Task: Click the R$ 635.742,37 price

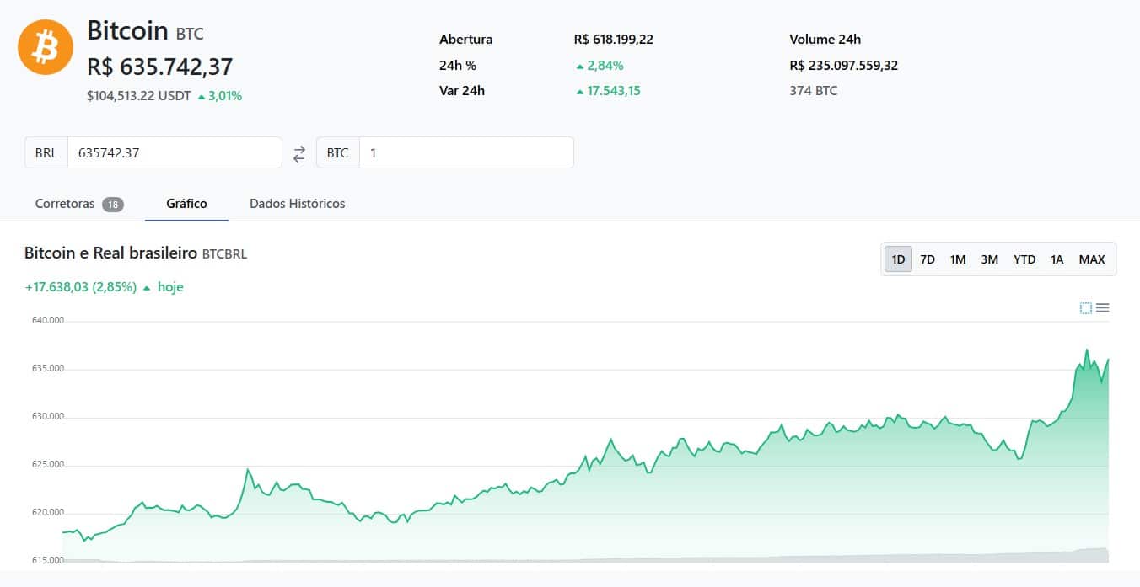Action: click(160, 67)
